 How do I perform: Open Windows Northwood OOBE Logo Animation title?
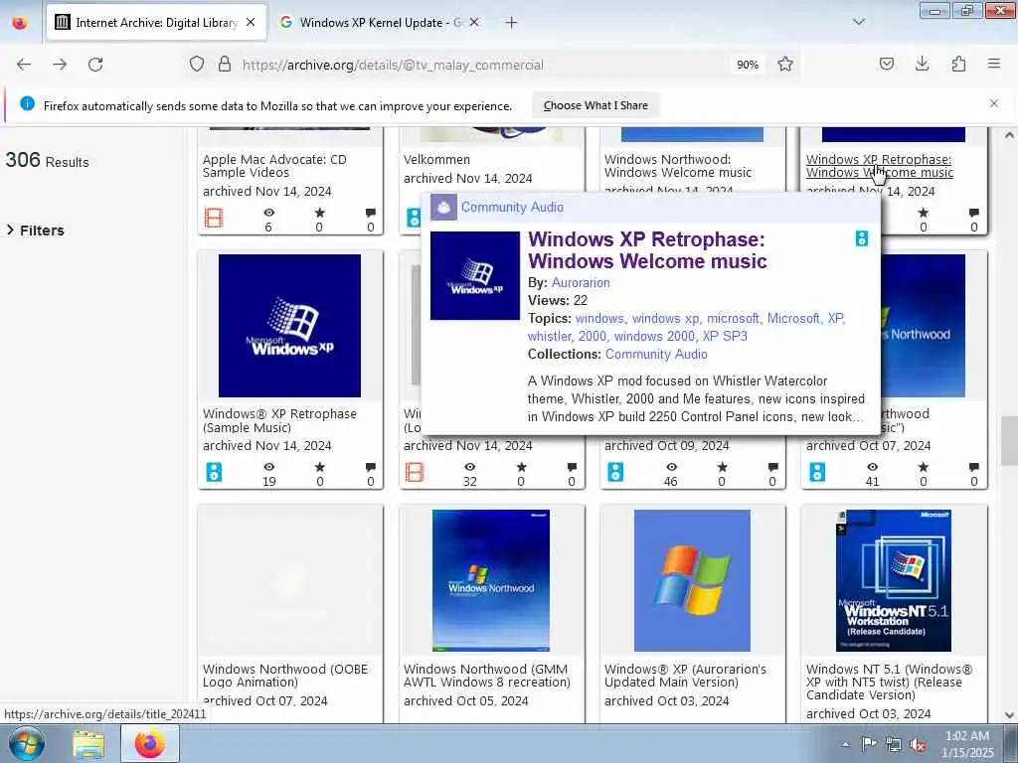(285, 676)
